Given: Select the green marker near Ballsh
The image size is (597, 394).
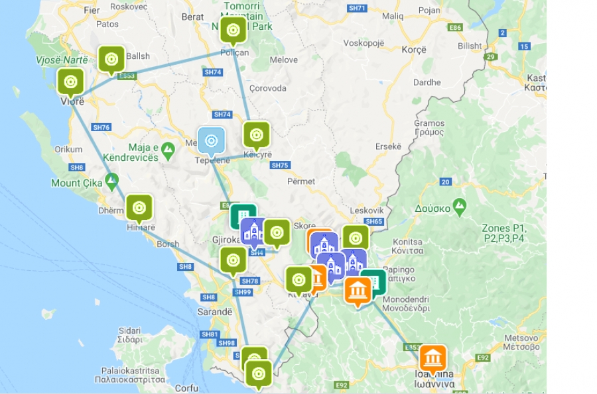Looking at the screenshot, I should click(111, 60).
